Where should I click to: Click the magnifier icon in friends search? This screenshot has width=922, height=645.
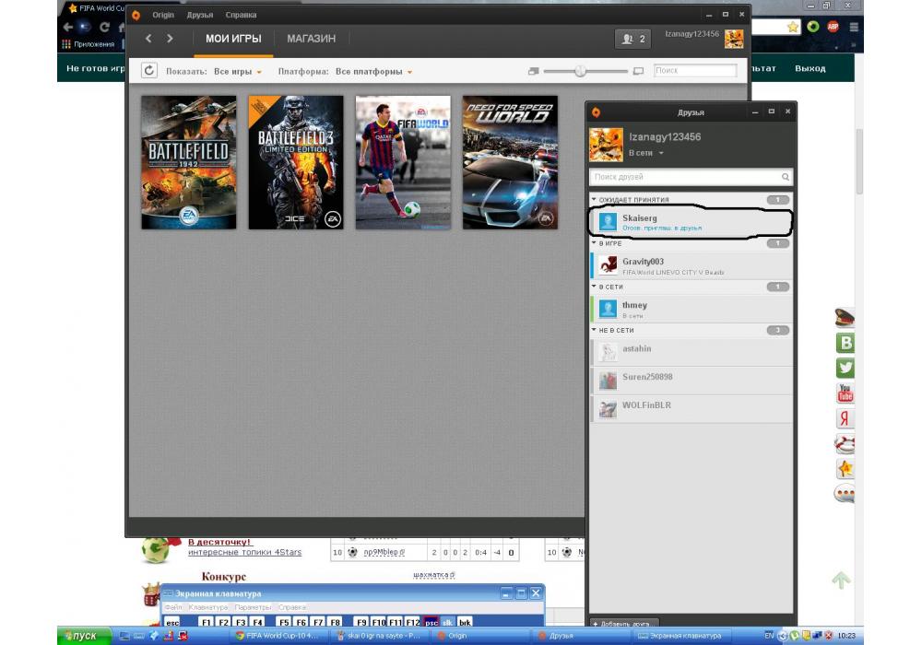786,177
